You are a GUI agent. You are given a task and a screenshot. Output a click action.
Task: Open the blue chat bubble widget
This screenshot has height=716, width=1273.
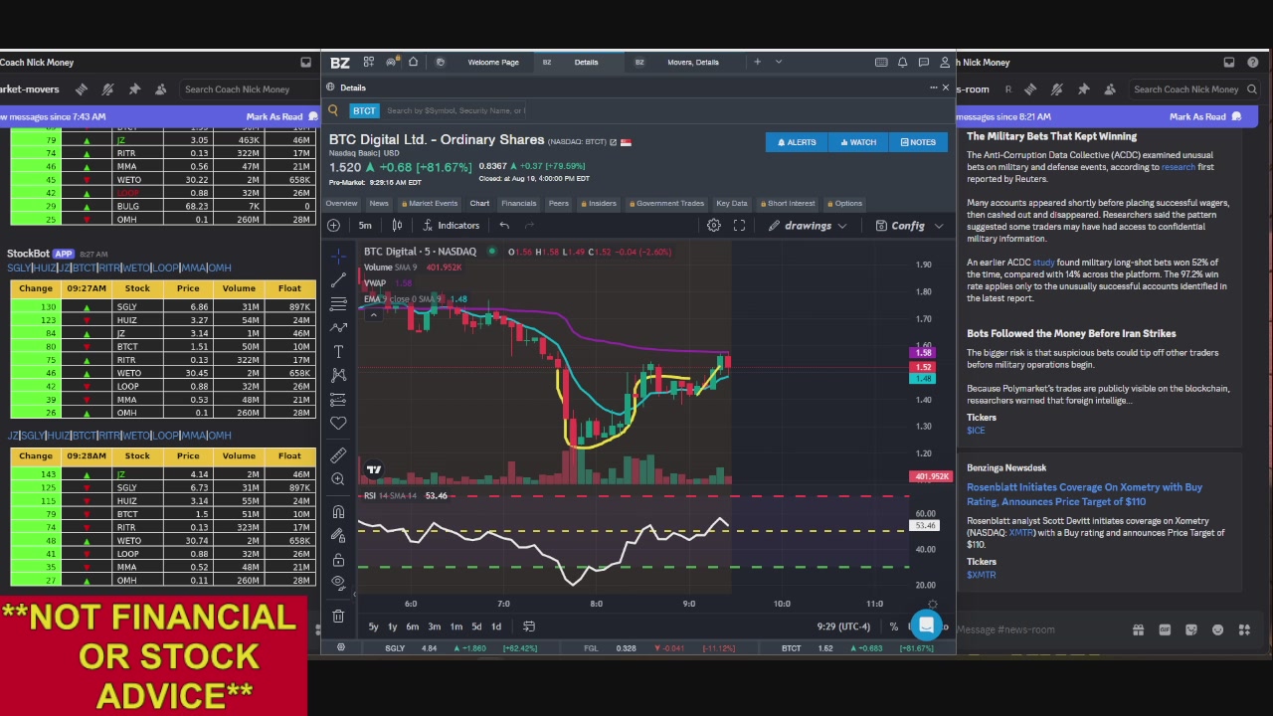click(x=926, y=625)
